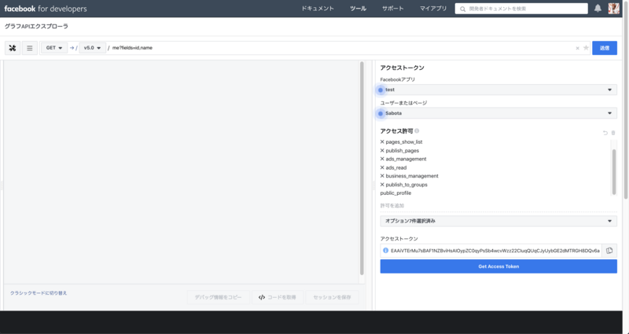Remove the business_management permission
The width and height of the screenshot is (629, 334).
(382, 176)
